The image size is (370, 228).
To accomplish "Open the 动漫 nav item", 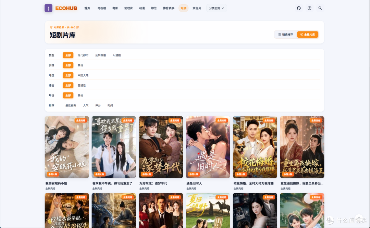I will 142,8.
